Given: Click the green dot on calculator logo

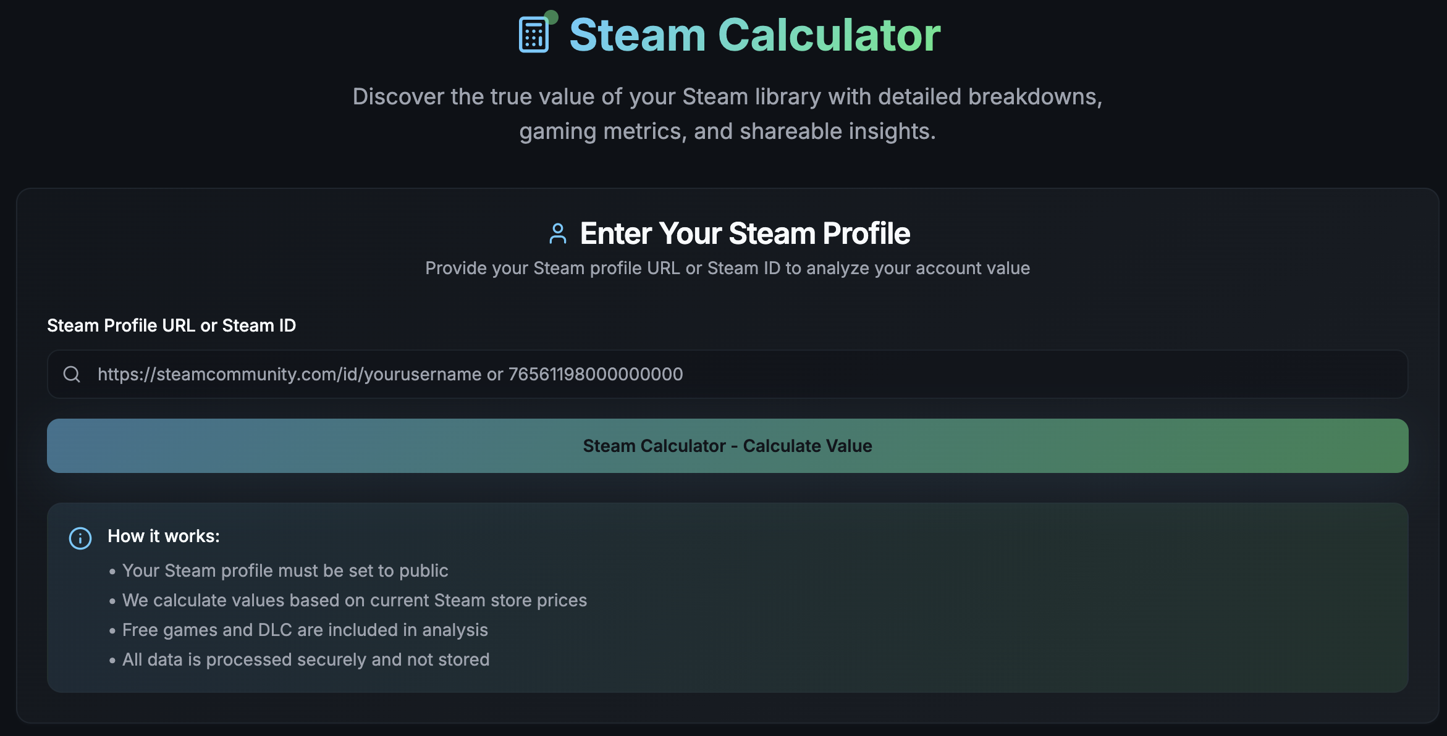Looking at the screenshot, I should [x=551, y=17].
